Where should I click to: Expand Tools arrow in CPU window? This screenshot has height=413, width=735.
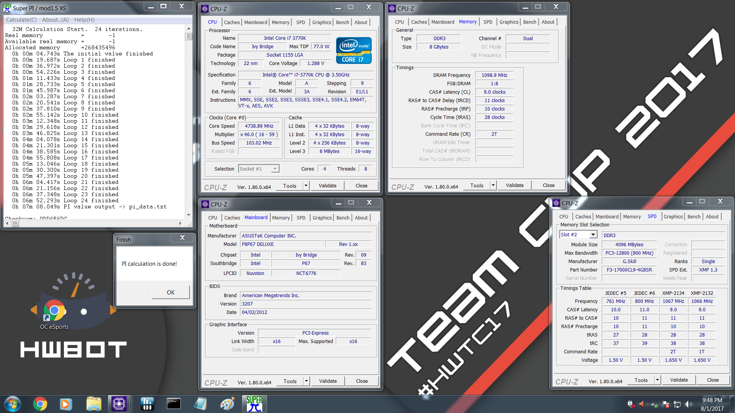tap(306, 186)
